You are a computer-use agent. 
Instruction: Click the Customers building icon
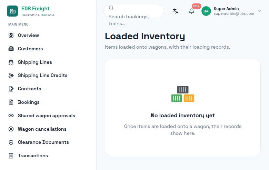click(11, 49)
